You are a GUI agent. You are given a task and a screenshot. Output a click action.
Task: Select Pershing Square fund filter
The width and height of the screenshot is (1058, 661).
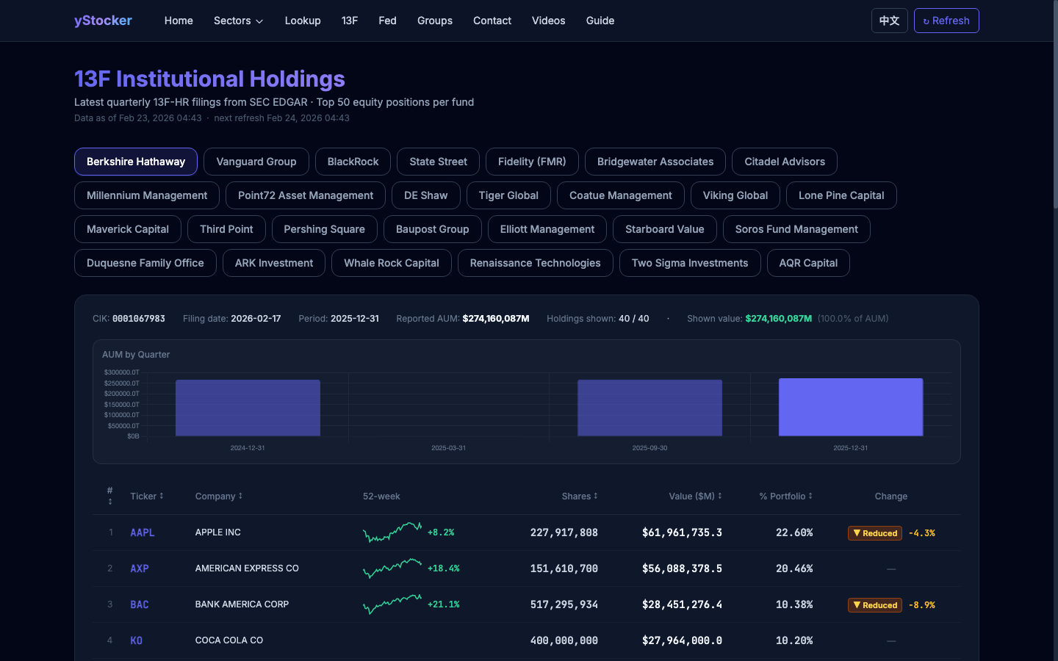point(324,229)
